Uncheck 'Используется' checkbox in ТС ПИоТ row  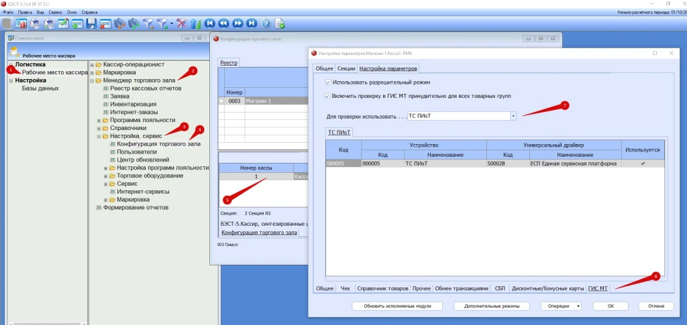(x=643, y=164)
